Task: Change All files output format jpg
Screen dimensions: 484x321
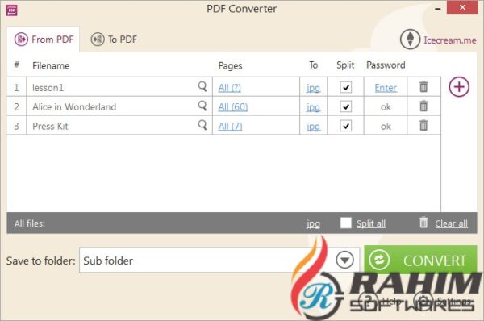Action: point(313,223)
